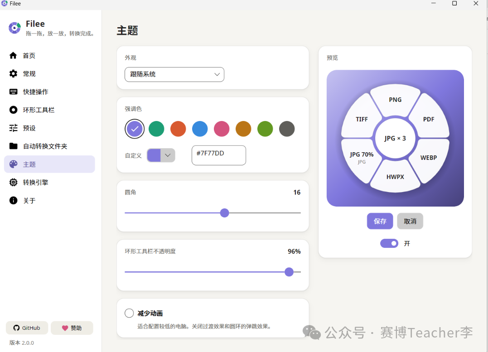Select the pink accent color

coord(222,129)
